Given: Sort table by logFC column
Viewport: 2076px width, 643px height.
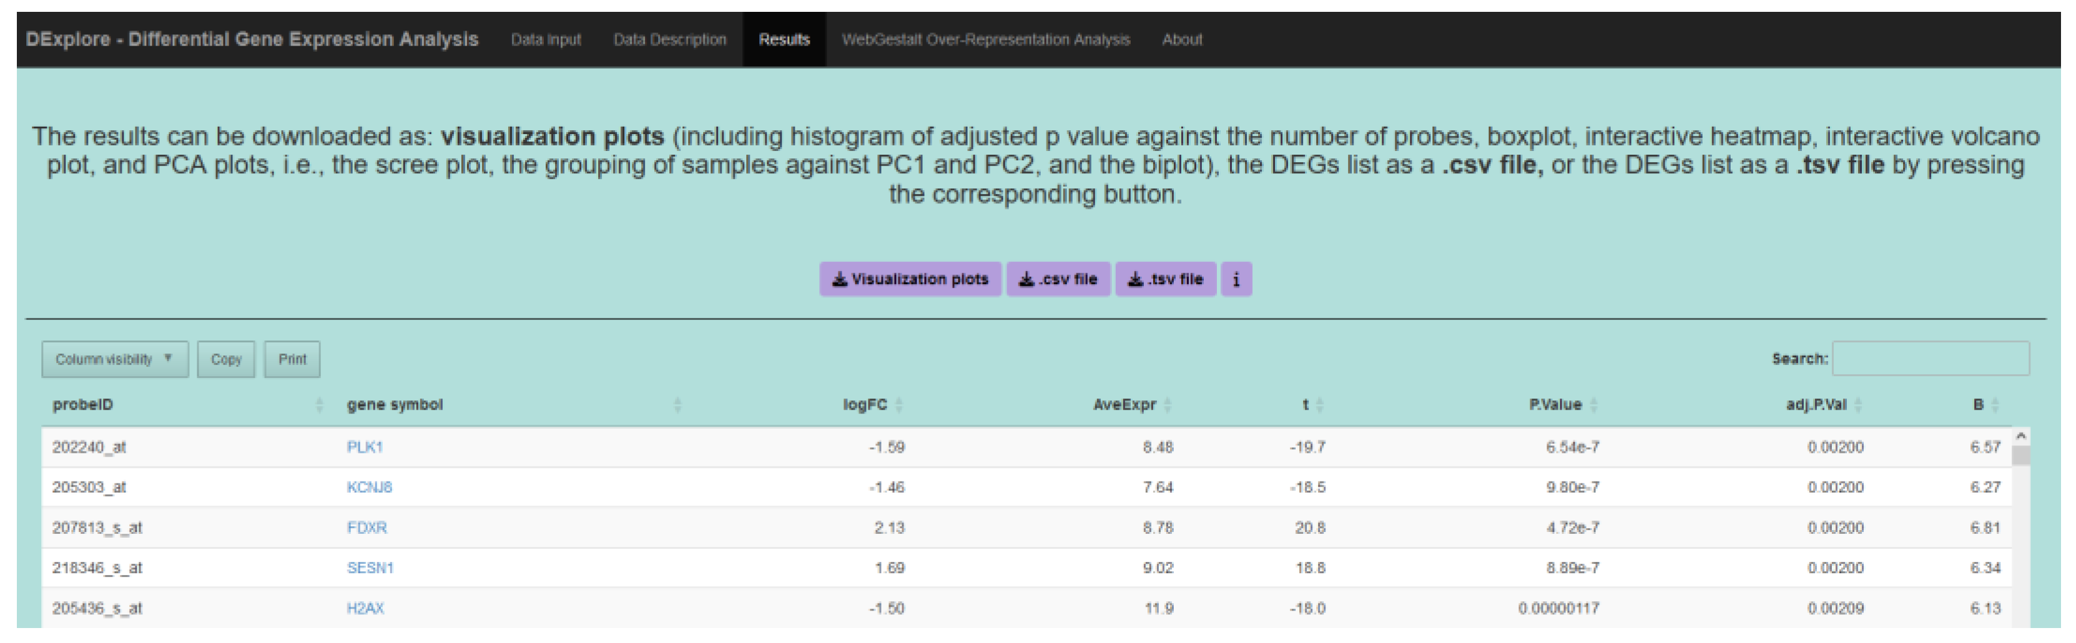Looking at the screenshot, I should point(865,405).
